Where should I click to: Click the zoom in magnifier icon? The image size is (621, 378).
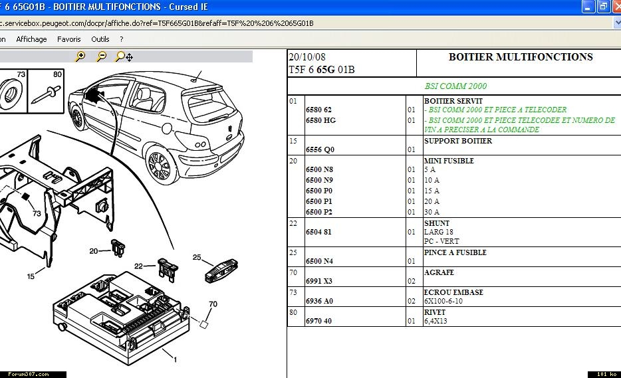point(80,56)
